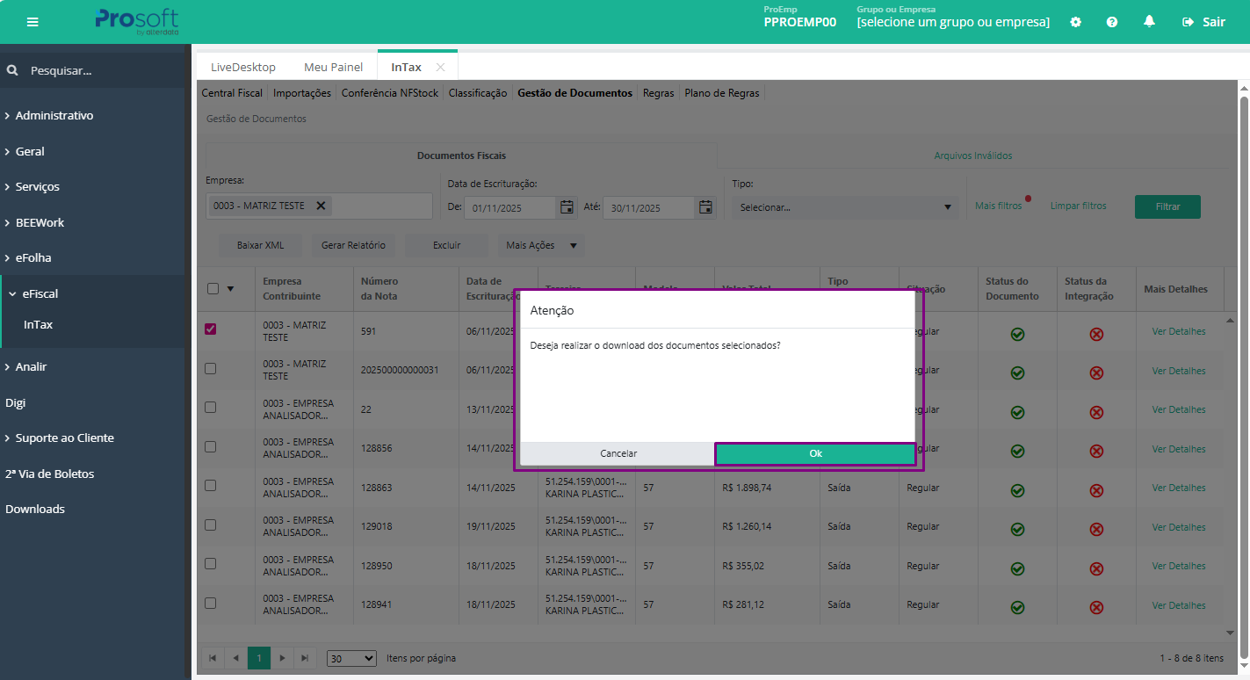Toggle the select-all checkbox in table header
The width and height of the screenshot is (1250, 680).
[x=213, y=288]
